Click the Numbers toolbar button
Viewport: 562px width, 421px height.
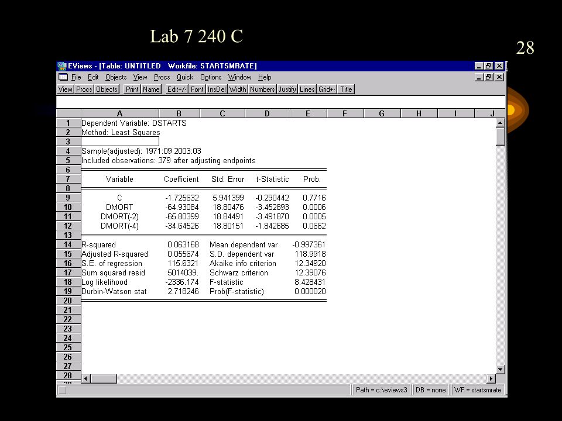(262, 89)
